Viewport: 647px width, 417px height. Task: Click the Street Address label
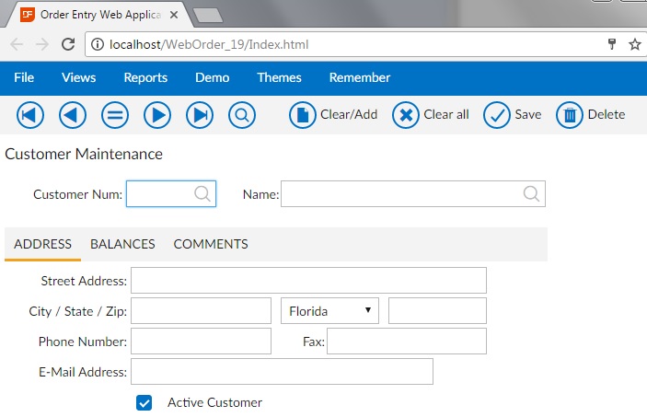84,281
